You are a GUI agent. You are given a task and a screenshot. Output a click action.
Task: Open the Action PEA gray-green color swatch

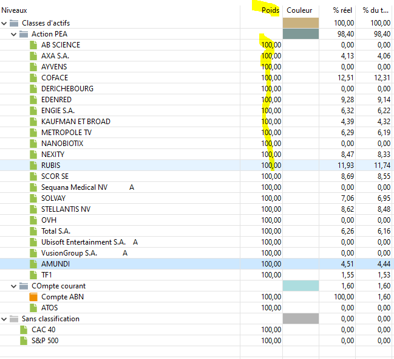pos(301,34)
